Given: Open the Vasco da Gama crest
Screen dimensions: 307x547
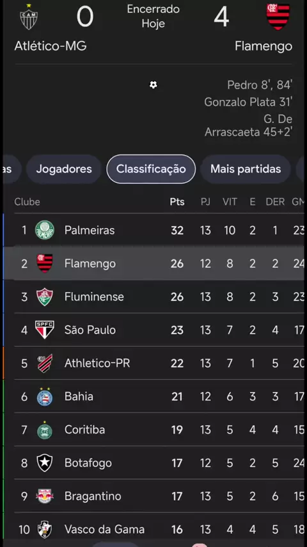Looking at the screenshot, I should (45, 529).
